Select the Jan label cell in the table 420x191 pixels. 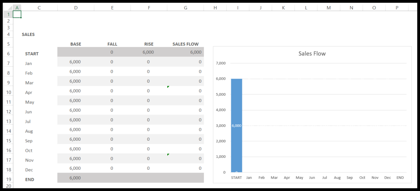pos(28,63)
